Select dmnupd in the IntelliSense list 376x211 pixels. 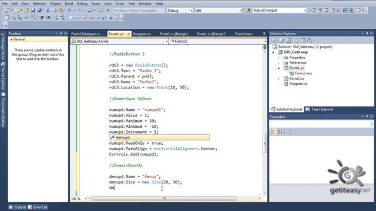[159, 138]
